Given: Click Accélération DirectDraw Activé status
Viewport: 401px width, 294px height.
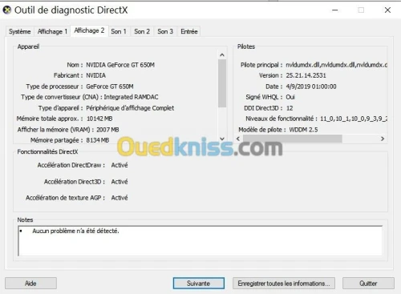Looking at the screenshot, I should tap(119, 165).
